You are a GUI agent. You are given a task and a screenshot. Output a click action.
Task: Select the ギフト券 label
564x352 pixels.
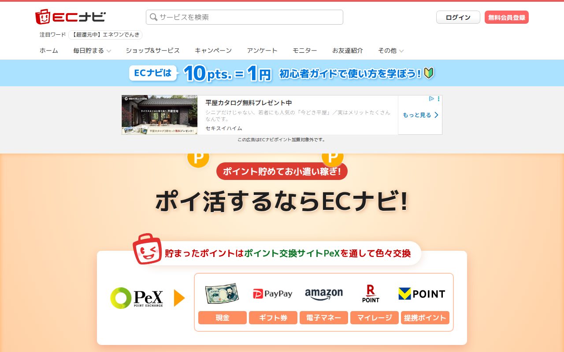pos(273,318)
